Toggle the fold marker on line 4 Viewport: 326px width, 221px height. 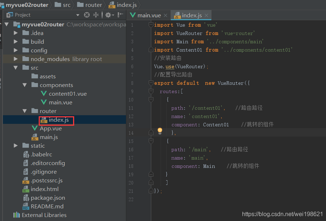[x=151, y=50]
